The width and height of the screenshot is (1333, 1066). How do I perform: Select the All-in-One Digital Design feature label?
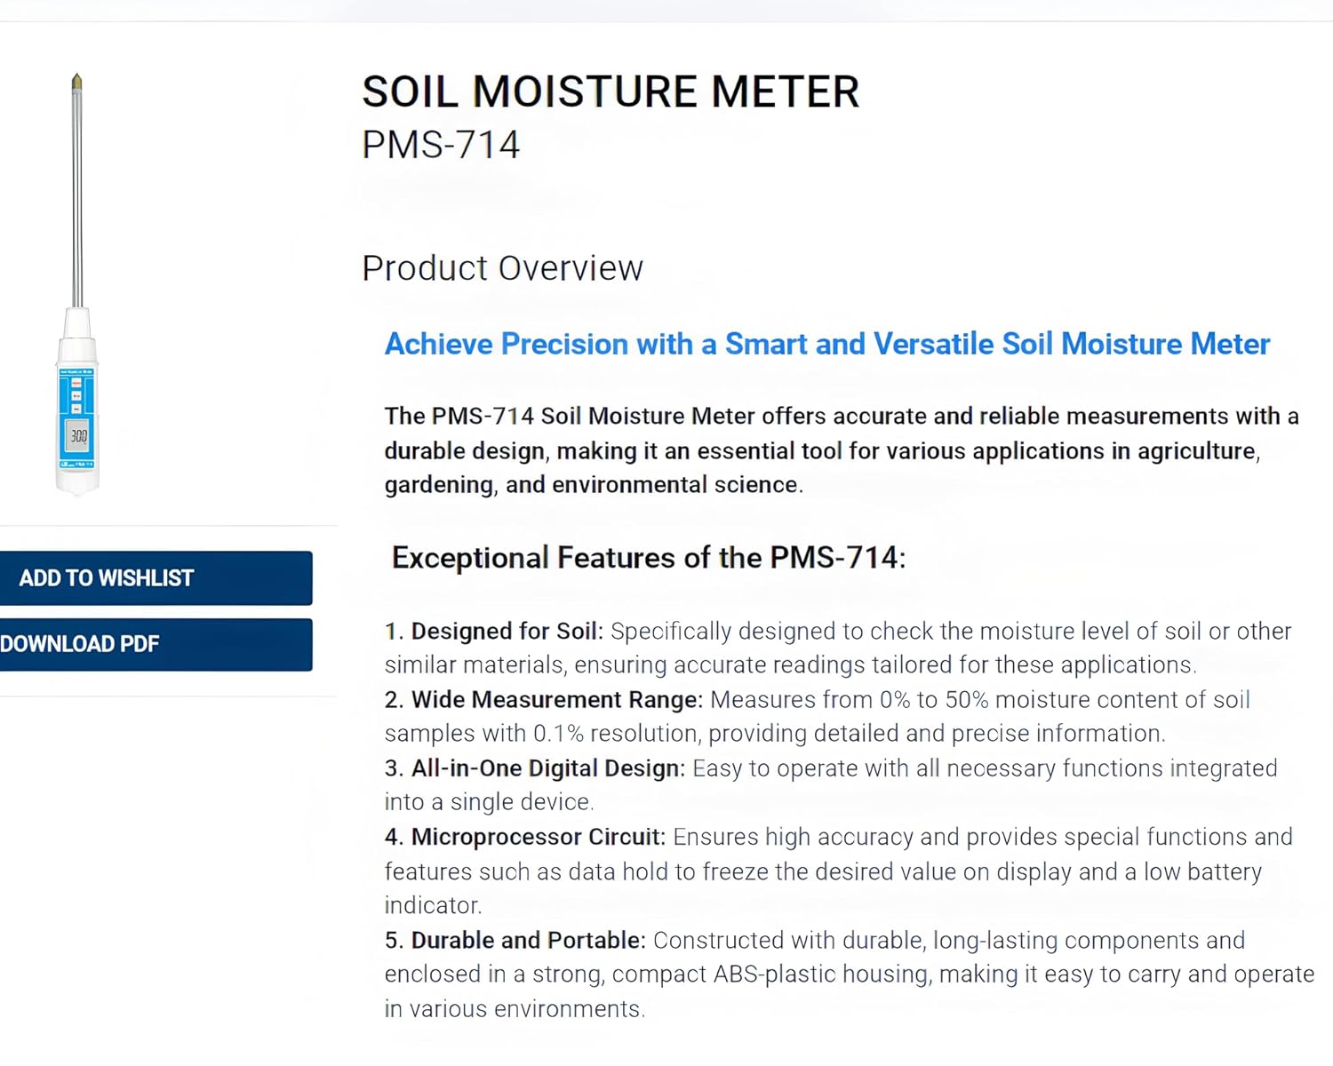click(x=545, y=768)
